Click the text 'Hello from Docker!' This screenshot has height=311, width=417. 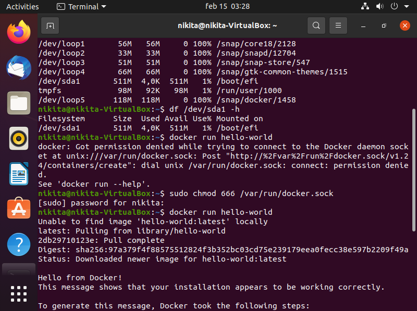[80, 278]
